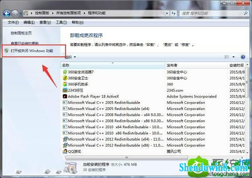The width and height of the screenshot is (252, 178).
Task: Expand the 组织 dropdown
Action: point(71,57)
